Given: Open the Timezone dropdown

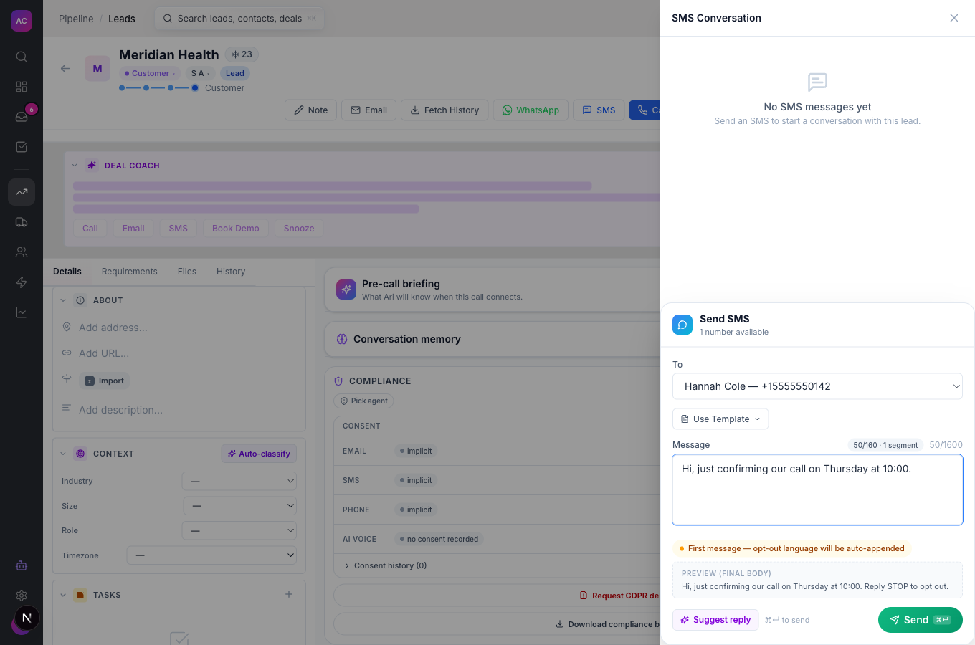Looking at the screenshot, I should pyautogui.click(x=211, y=555).
